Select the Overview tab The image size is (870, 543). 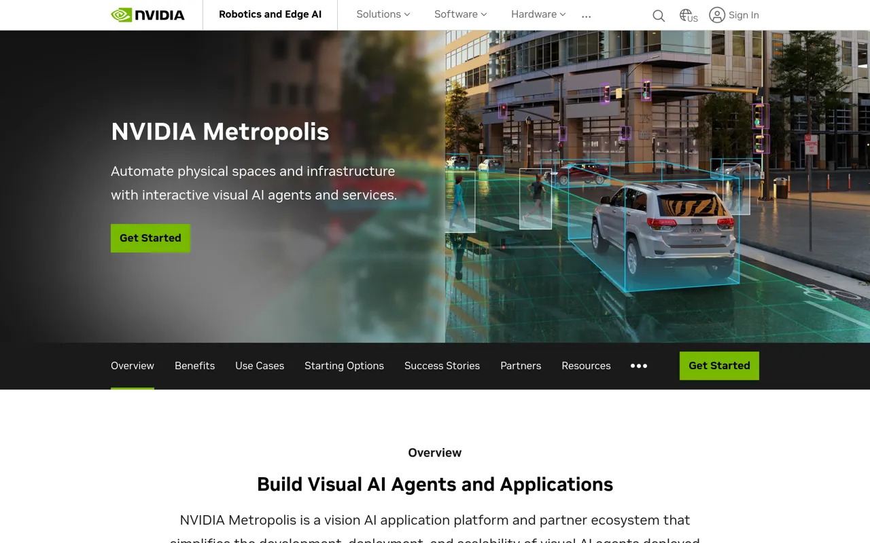[x=133, y=366]
